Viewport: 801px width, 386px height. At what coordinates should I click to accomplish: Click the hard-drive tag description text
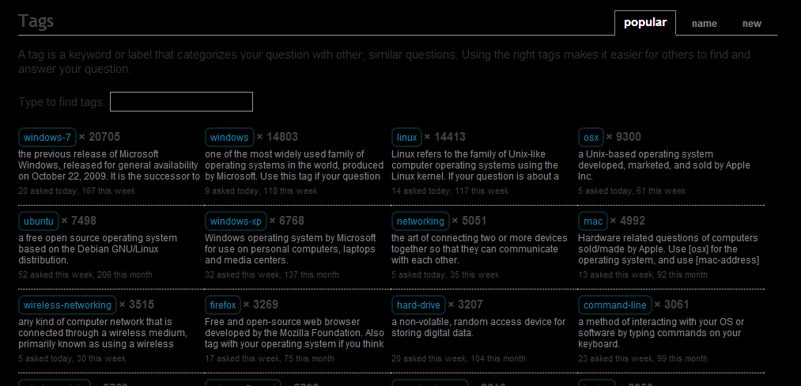(x=478, y=327)
